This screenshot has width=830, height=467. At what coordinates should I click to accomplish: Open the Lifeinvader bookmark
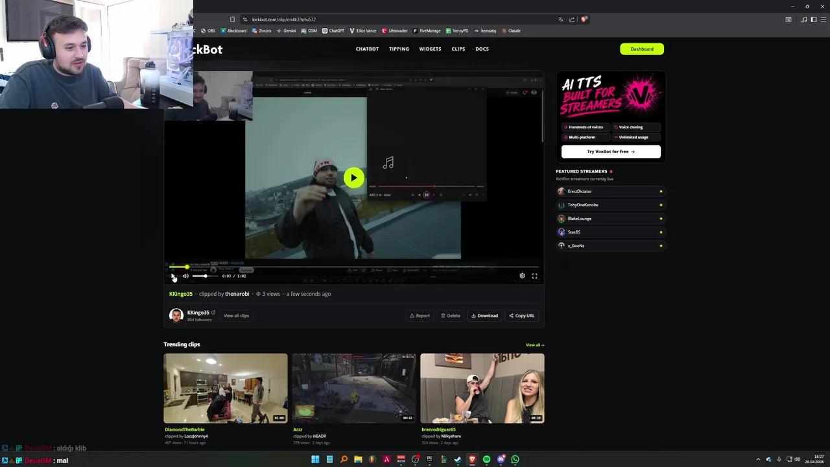pyautogui.click(x=395, y=30)
